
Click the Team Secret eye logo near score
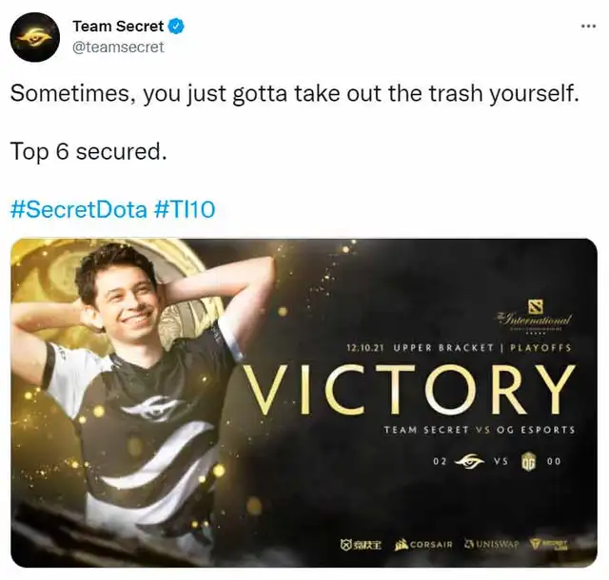(x=469, y=461)
